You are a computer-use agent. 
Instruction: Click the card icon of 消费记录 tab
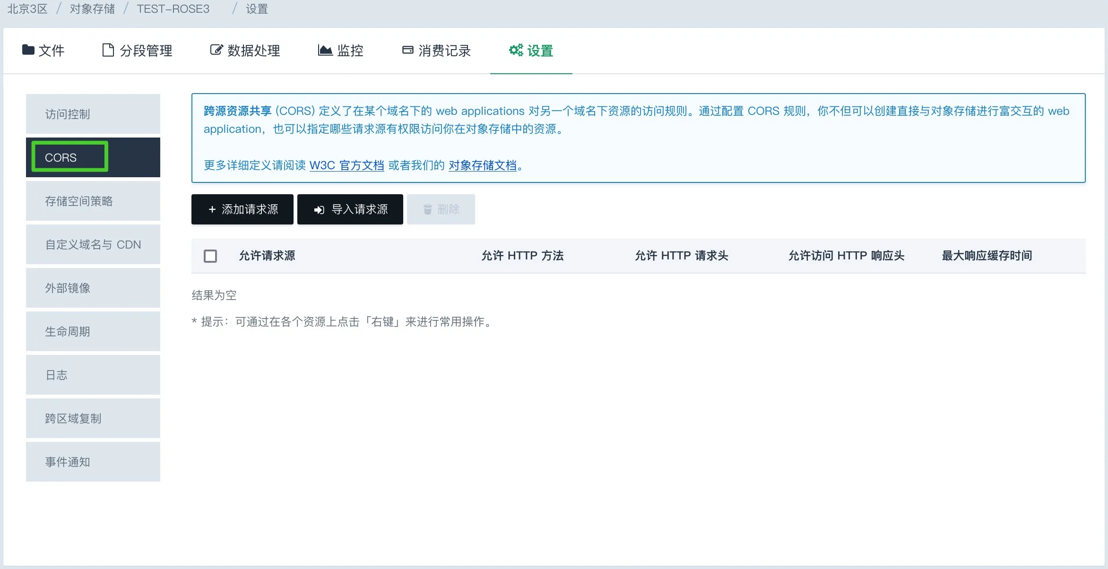(407, 50)
